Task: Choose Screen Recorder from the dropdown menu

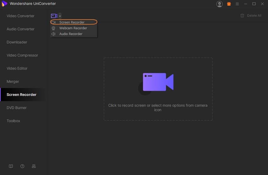Action: pos(74,22)
